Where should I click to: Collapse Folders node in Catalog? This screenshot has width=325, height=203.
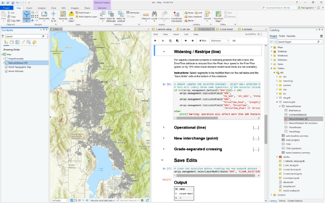click(271, 68)
